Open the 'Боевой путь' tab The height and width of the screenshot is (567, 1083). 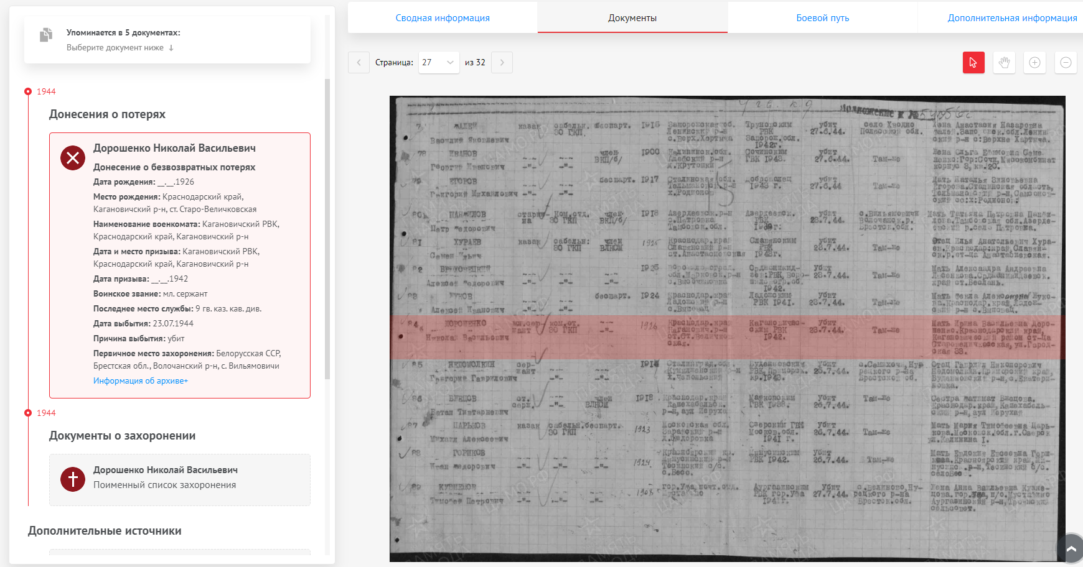pos(822,18)
